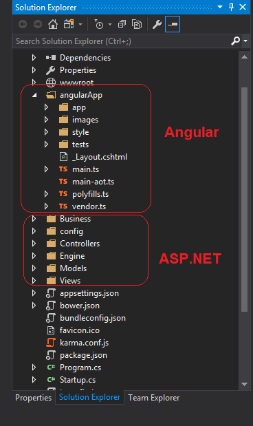Click the solution/folder view switch icon
This screenshot has height=426, width=253.
tap(69, 24)
